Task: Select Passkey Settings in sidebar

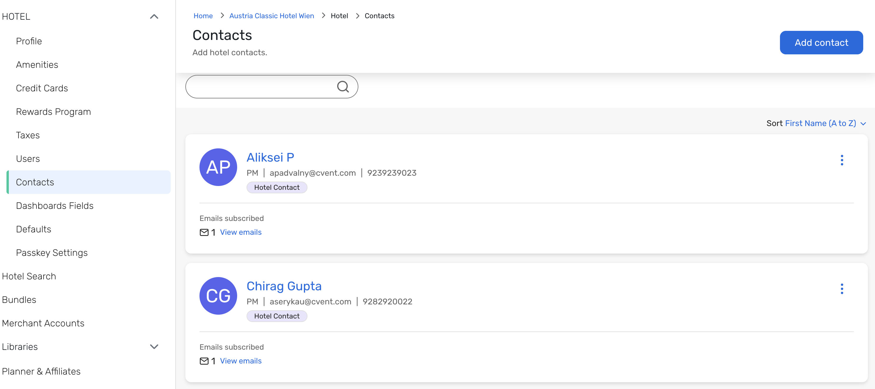Action: [51, 253]
